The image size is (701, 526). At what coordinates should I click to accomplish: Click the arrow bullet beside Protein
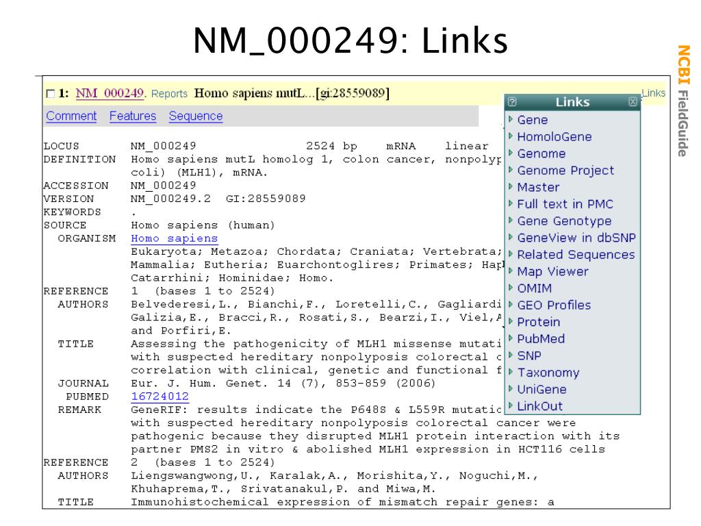point(511,321)
